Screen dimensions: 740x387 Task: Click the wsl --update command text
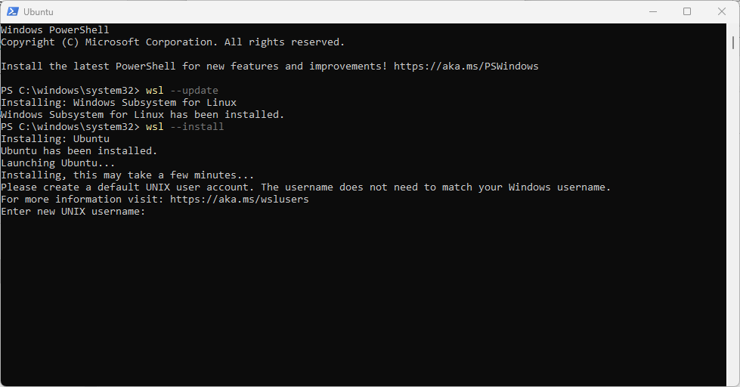(x=181, y=91)
